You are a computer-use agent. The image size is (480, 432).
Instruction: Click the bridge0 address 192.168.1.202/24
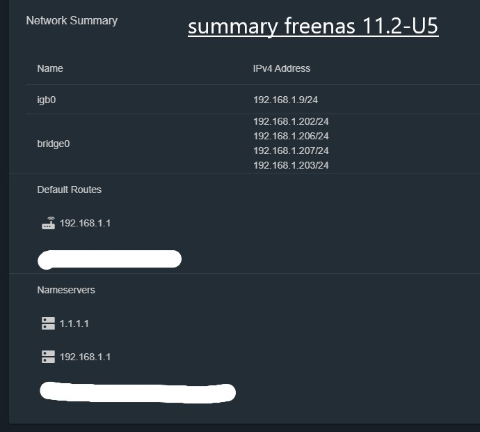tap(291, 121)
